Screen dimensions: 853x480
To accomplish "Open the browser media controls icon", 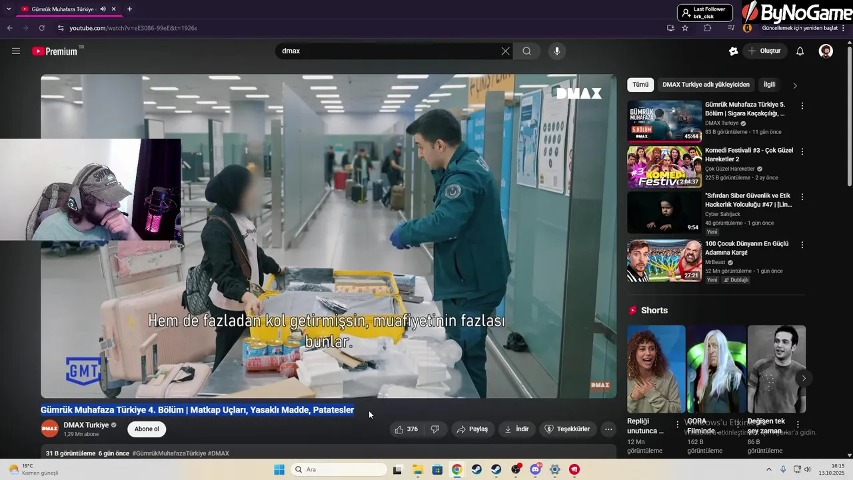I will point(731,28).
